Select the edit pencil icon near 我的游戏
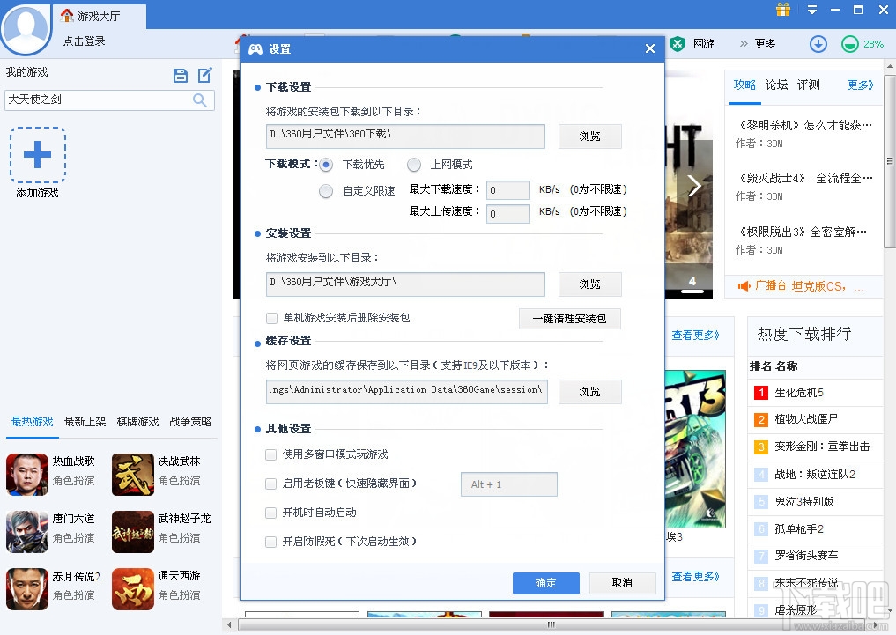 pyautogui.click(x=204, y=75)
